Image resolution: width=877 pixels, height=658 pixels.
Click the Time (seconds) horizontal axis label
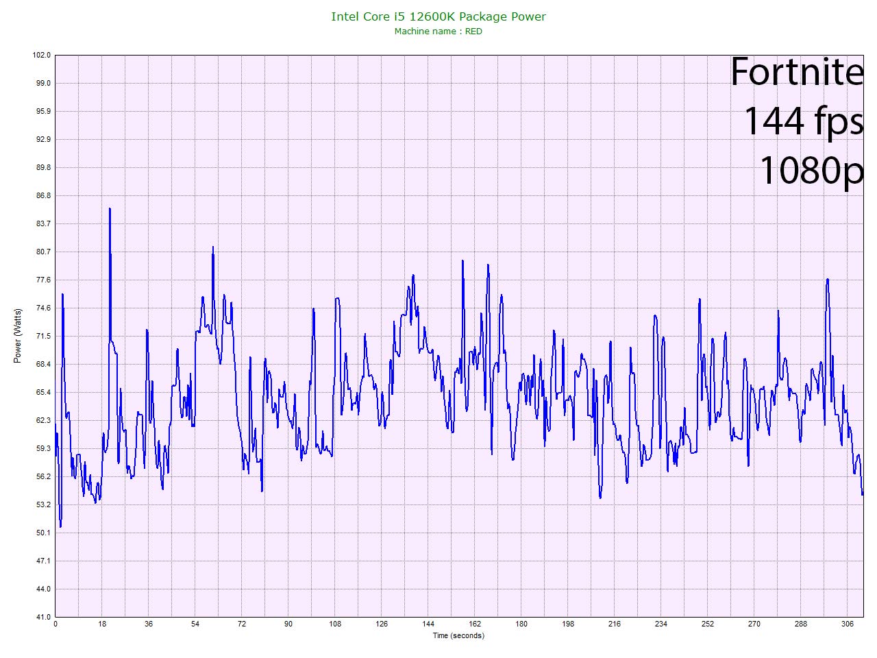(x=458, y=635)
